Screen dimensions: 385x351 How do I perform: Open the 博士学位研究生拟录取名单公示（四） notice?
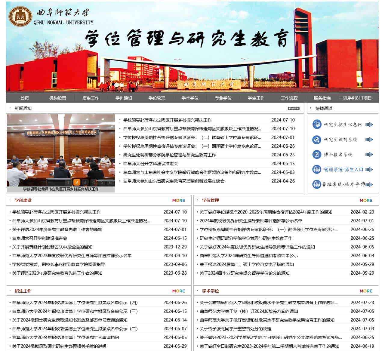click(x=75, y=303)
